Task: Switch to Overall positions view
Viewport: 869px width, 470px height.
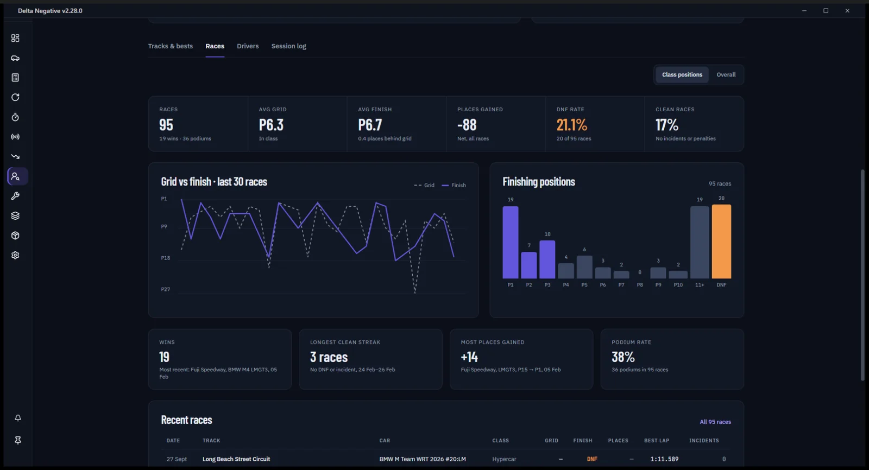Action: (726, 75)
